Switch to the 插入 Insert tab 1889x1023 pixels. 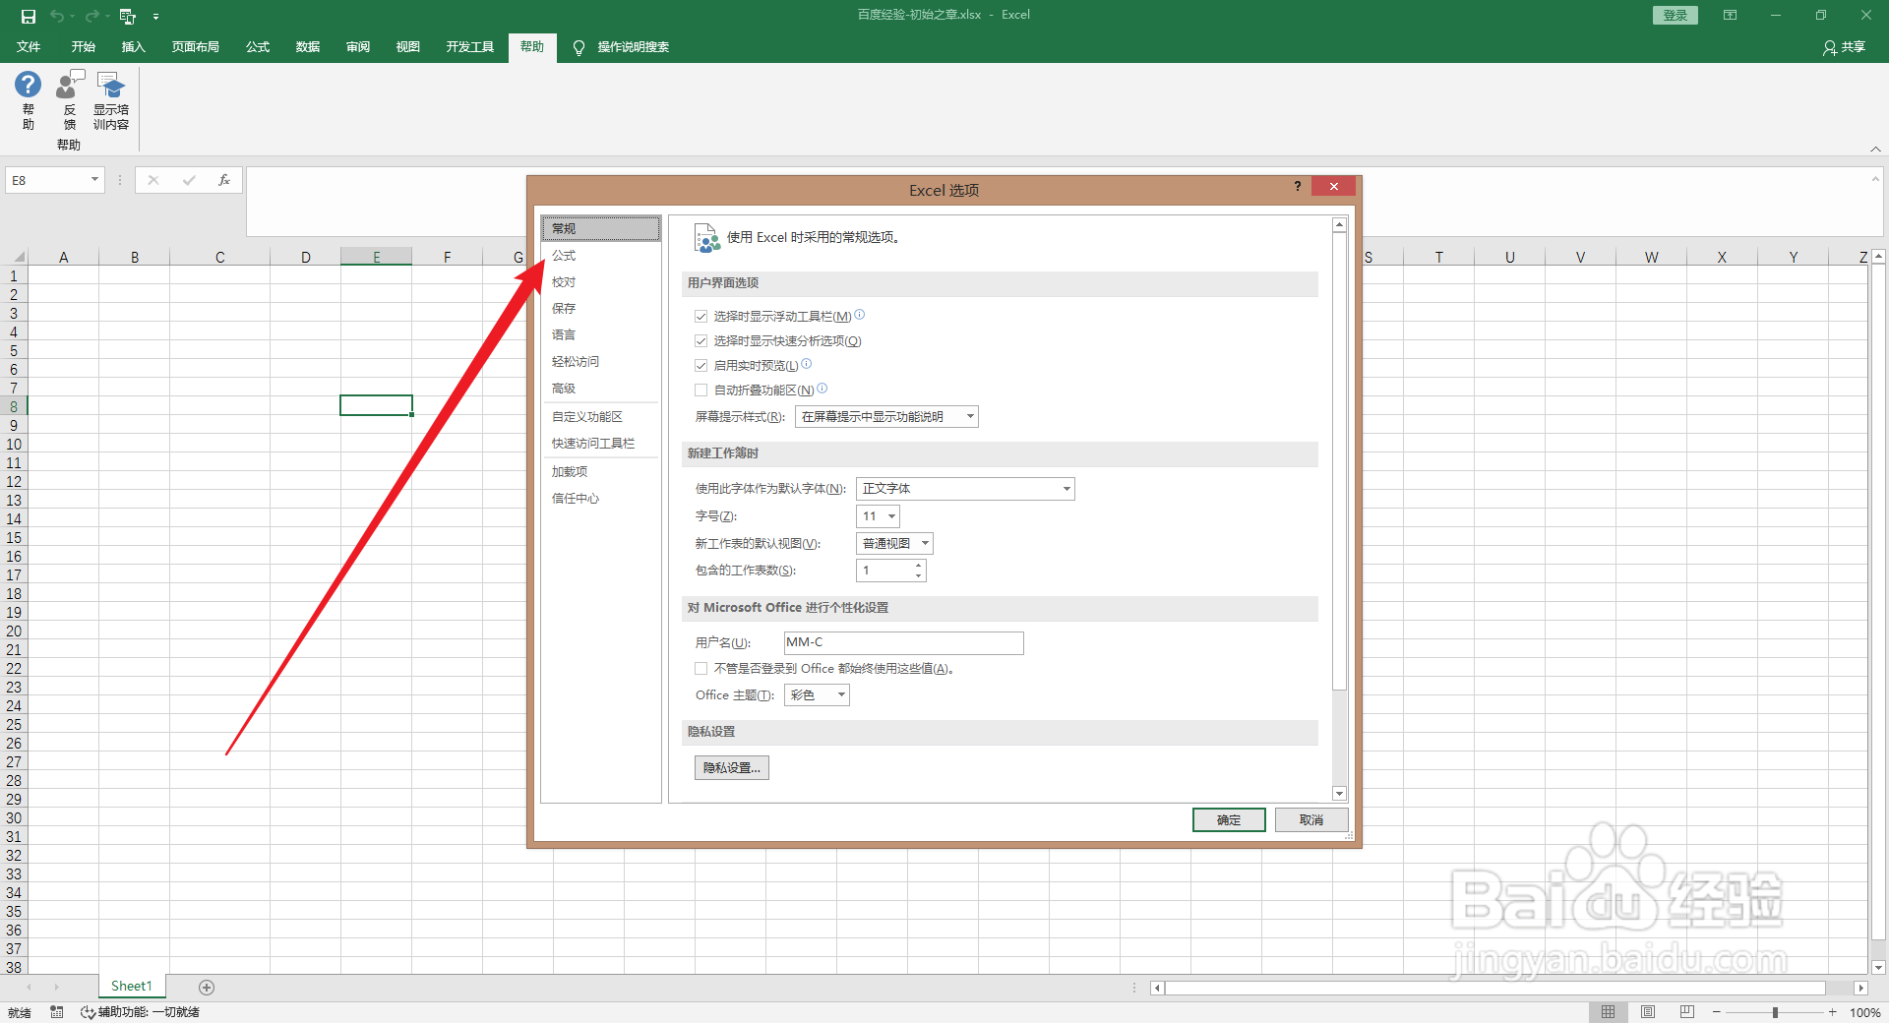(x=133, y=47)
